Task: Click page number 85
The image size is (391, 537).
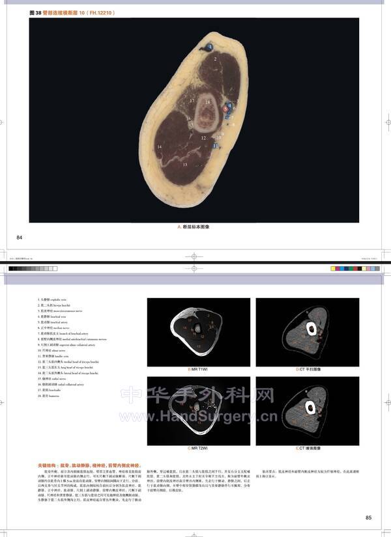Action: pos(368,517)
